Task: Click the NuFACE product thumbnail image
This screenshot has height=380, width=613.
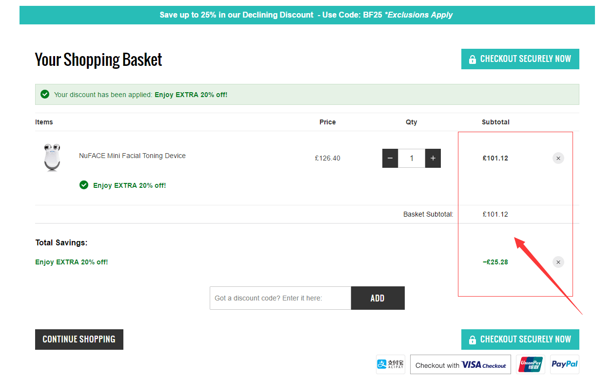Action: 52,157
